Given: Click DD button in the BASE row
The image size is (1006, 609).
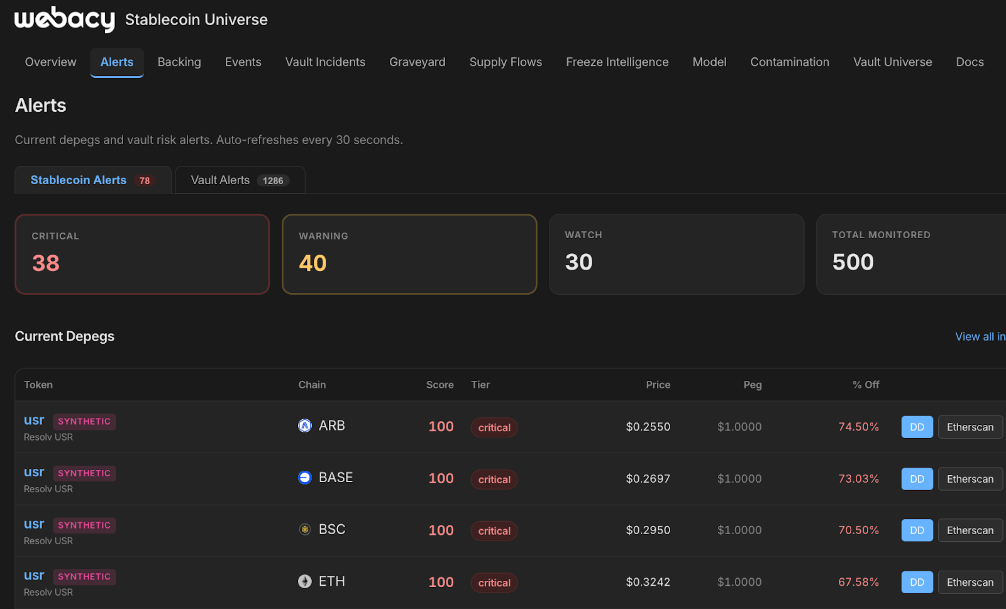Looking at the screenshot, I should tap(917, 479).
